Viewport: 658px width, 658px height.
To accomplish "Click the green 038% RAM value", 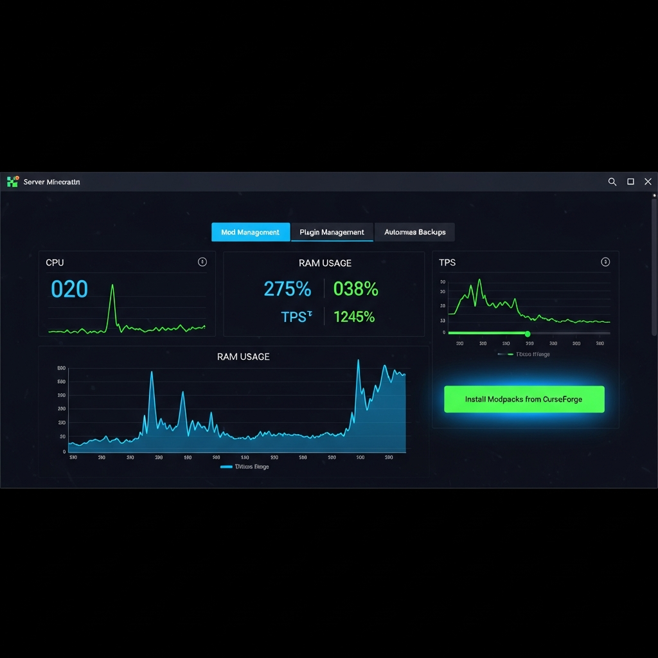I will 356,289.
